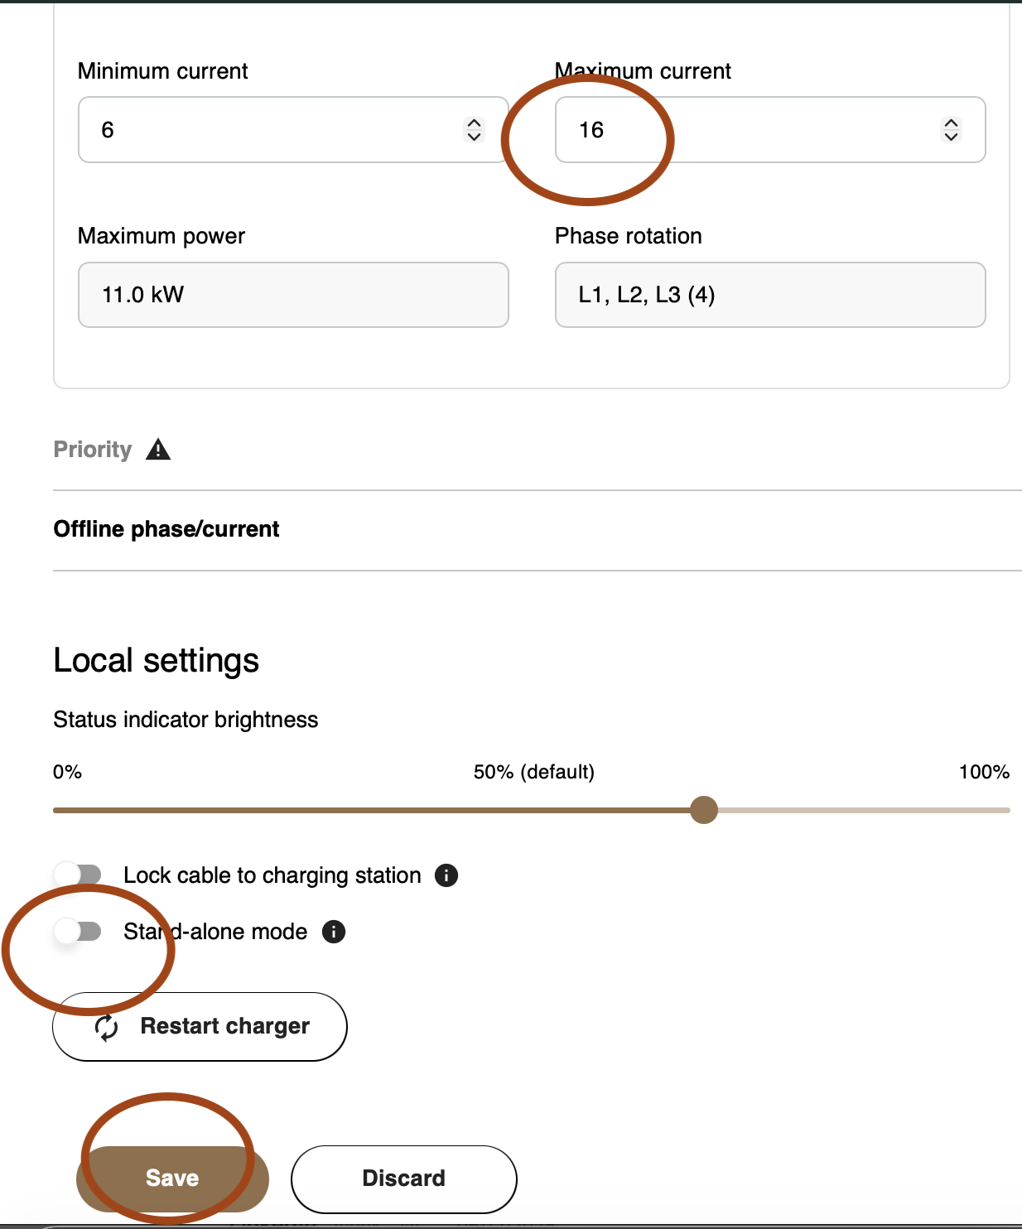
Task: Enable Lock cable to charging station
Action: [78, 875]
